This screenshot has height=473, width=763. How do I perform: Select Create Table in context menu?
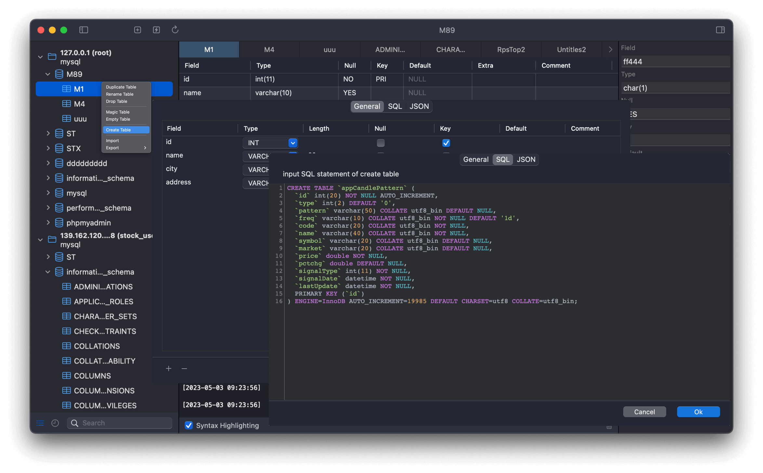[126, 130]
